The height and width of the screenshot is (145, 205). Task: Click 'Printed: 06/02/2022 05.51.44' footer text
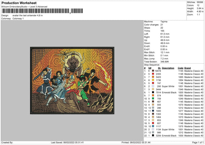click(136, 142)
